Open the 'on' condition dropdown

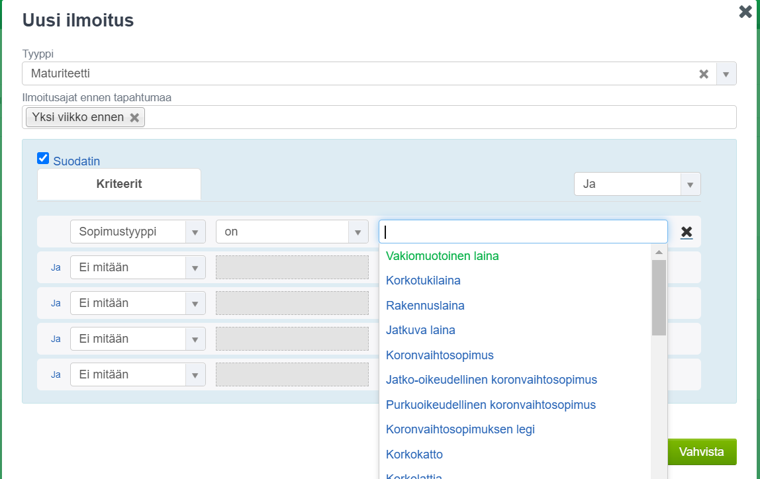pos(358,232)
